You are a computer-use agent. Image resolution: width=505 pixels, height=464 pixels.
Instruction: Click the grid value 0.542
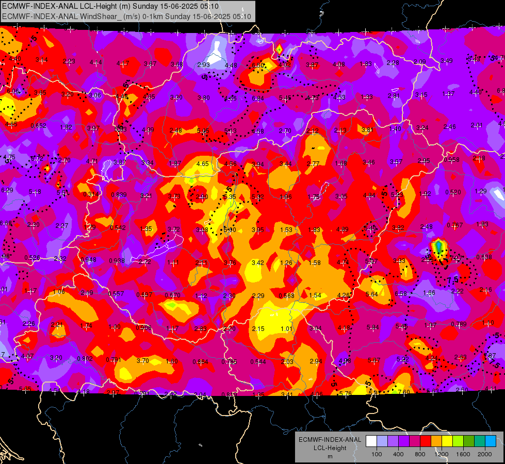[118, 228]
